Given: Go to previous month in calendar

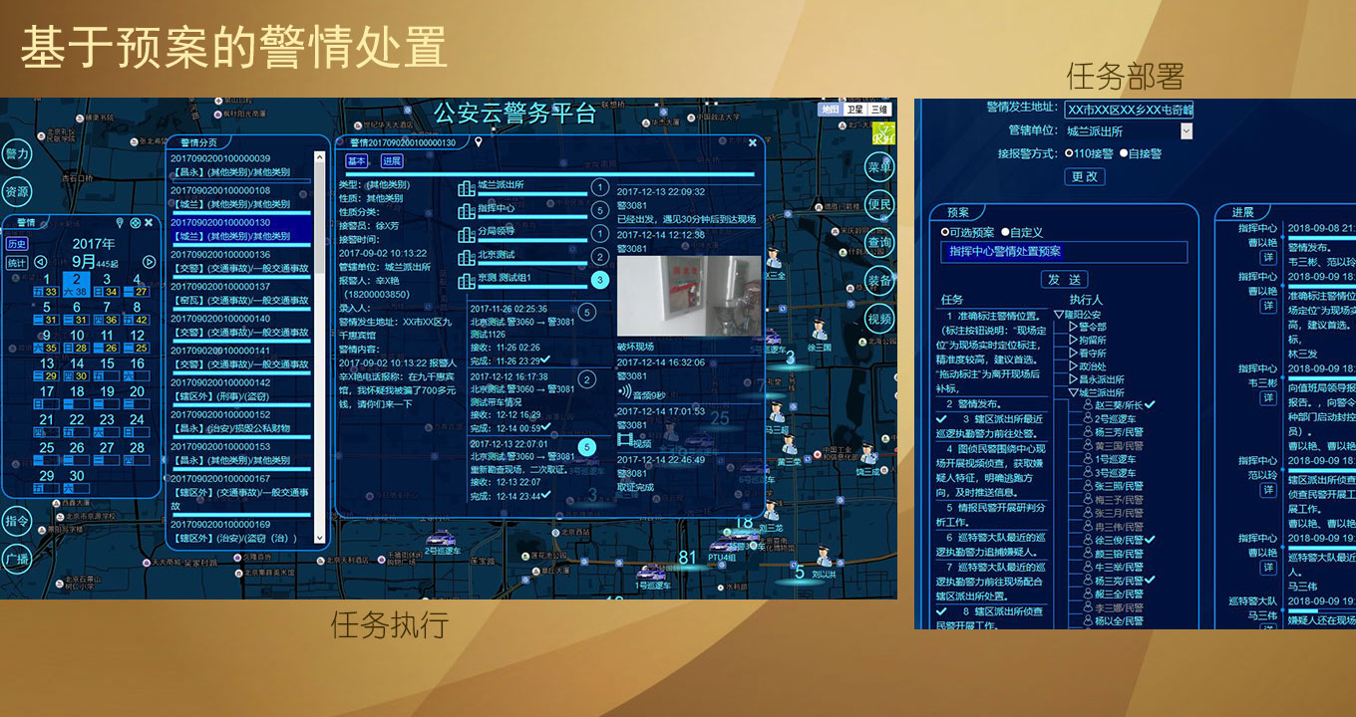Looking at the screenshot, I should coord(41,262).
